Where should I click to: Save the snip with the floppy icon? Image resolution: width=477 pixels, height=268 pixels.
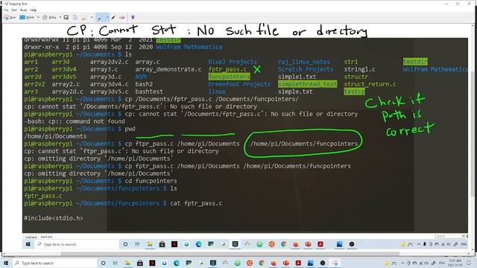66,18
